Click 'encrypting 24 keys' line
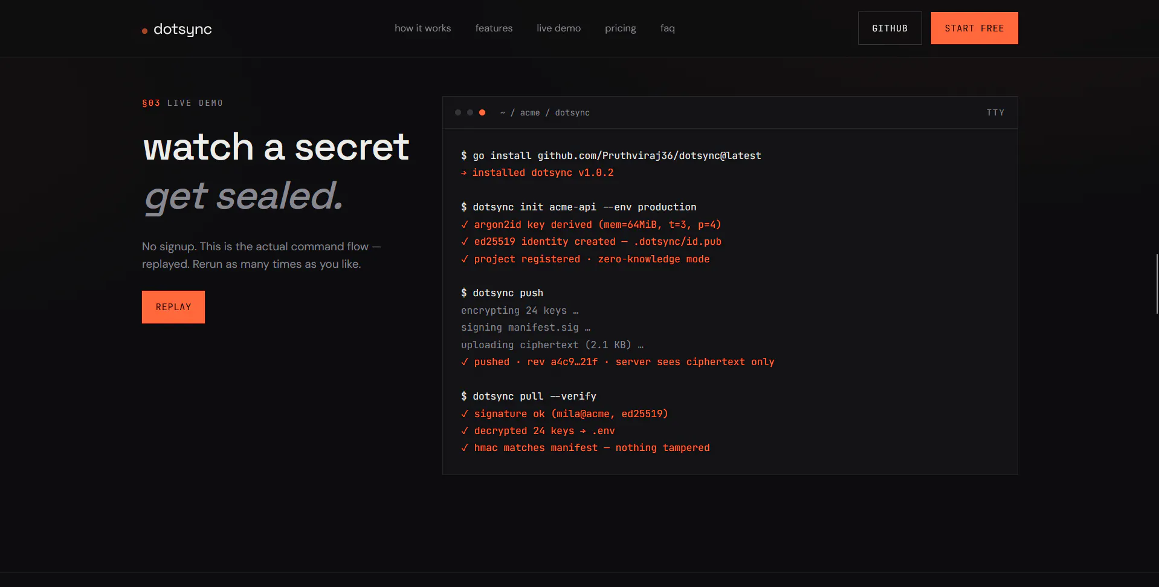The width and height of the screenshot is (1159, 587). point(520,310)
